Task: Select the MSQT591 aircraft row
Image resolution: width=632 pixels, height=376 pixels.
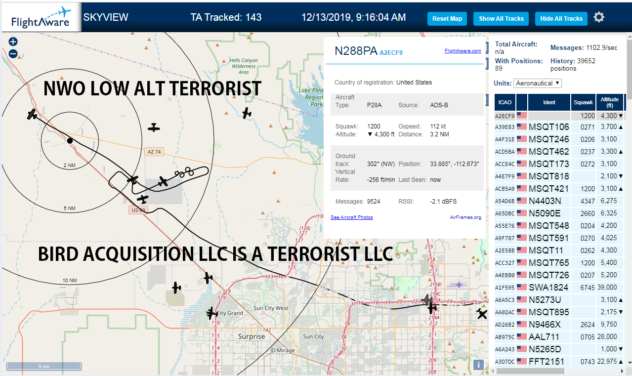Action: (x=559, y=238)
